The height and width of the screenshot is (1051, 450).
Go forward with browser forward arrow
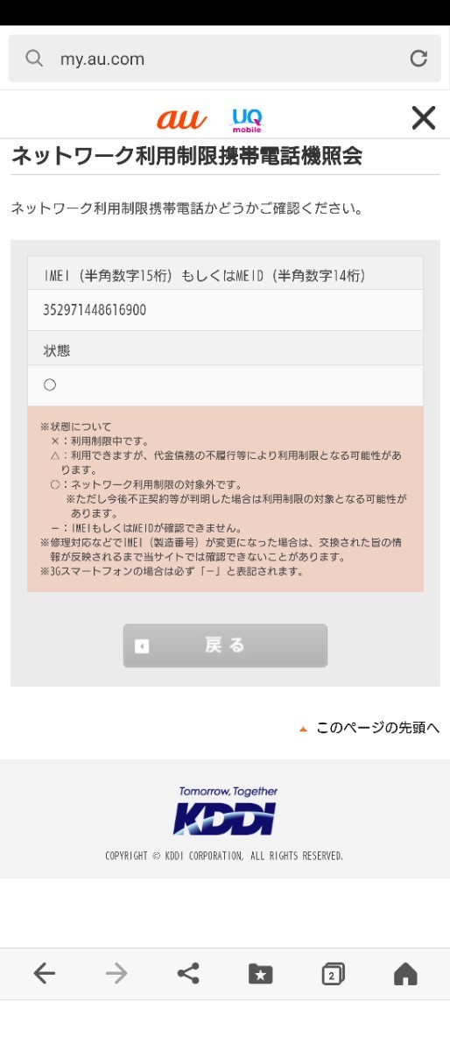pyautogui.click(x=116, y=973)
